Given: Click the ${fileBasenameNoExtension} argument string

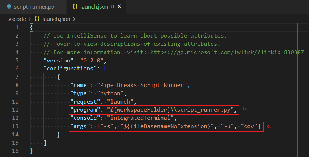Looking at the screenshot, I should (x=167, y=126).
